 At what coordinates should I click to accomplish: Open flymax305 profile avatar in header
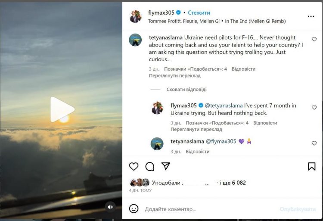(135, 16)
